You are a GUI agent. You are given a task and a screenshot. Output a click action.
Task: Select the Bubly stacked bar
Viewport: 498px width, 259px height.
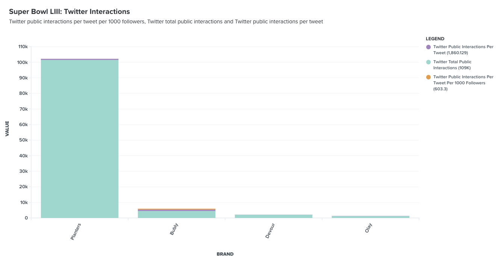(x=177, y=213)
